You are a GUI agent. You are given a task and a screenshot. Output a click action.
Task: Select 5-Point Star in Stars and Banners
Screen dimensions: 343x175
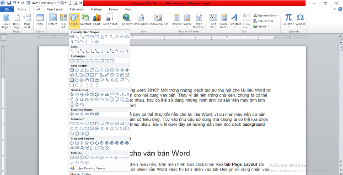[86, 143]
